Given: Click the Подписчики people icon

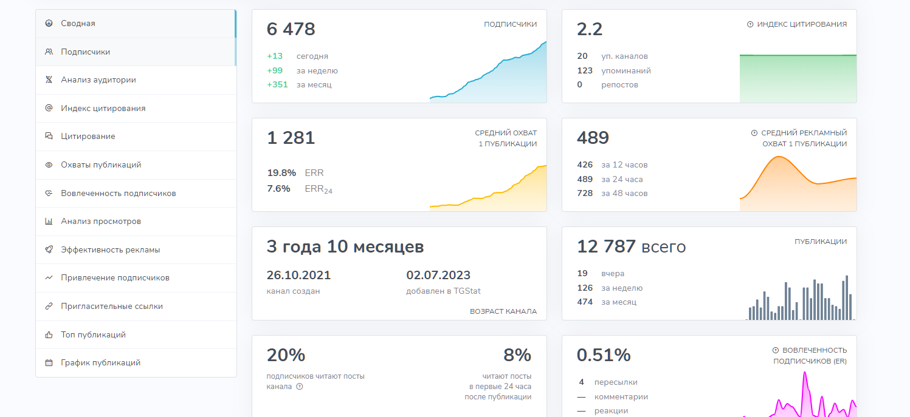Looking at the screenshot, I should 49,52.
